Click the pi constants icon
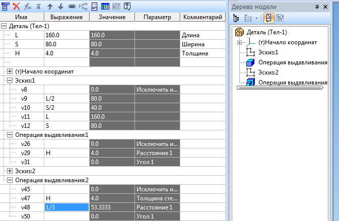The width and height of the screenshot is (339, 221). pyautogui.click(x=39, y=7)
